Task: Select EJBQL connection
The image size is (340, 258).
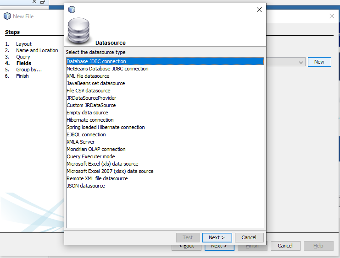Action: click(x=165, y=134)
